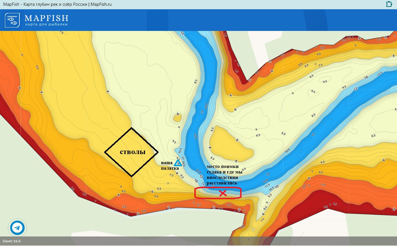
Task: Click the small yellow islet above the tent
Action: point(177,117)
